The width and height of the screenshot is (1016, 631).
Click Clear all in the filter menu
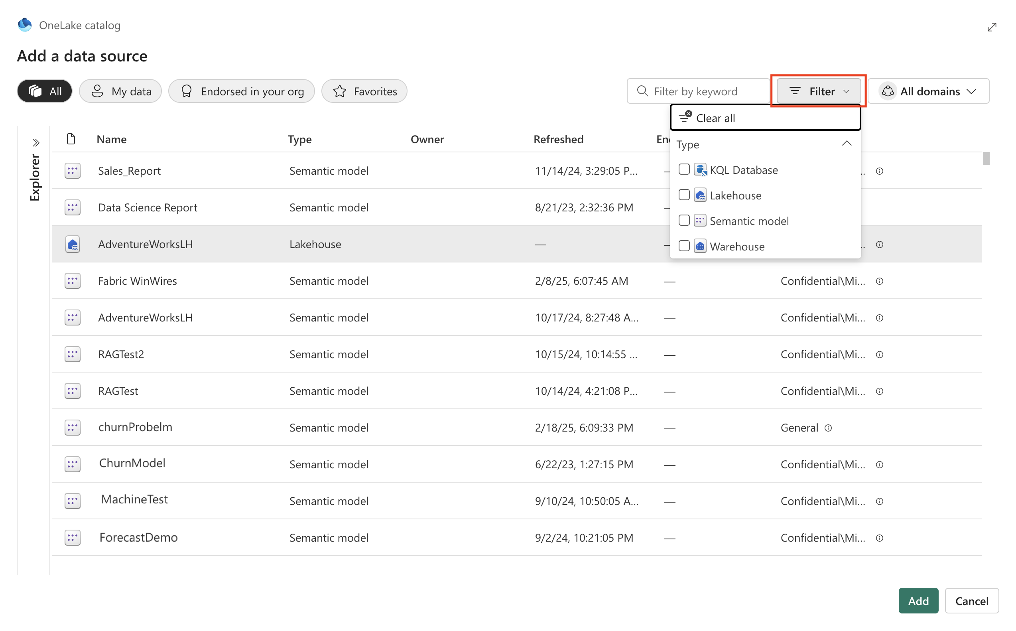point(715,118)
